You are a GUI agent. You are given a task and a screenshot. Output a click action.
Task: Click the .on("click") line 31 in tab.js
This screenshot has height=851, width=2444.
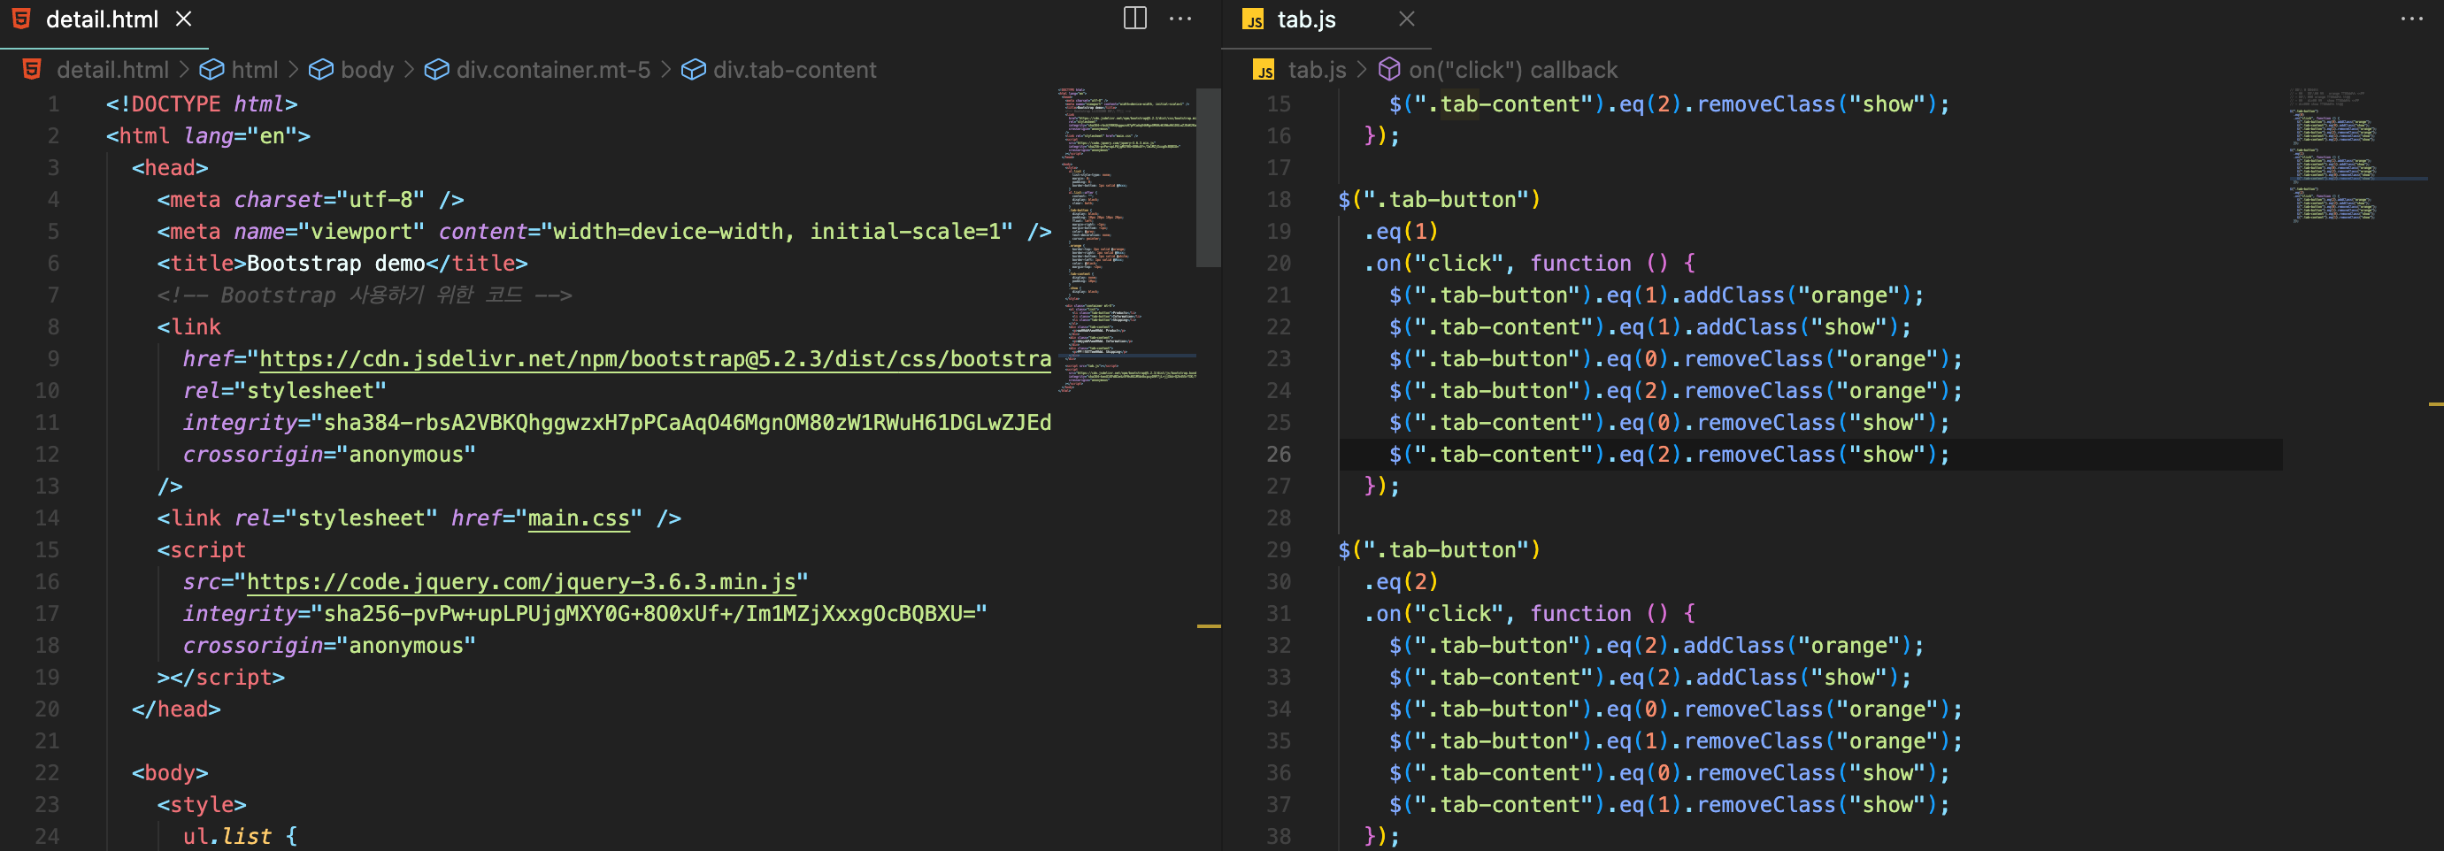tap(1529, 614)
